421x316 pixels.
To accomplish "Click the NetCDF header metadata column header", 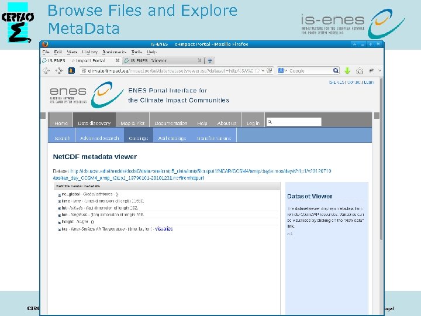I will click(x=167, y=186).
